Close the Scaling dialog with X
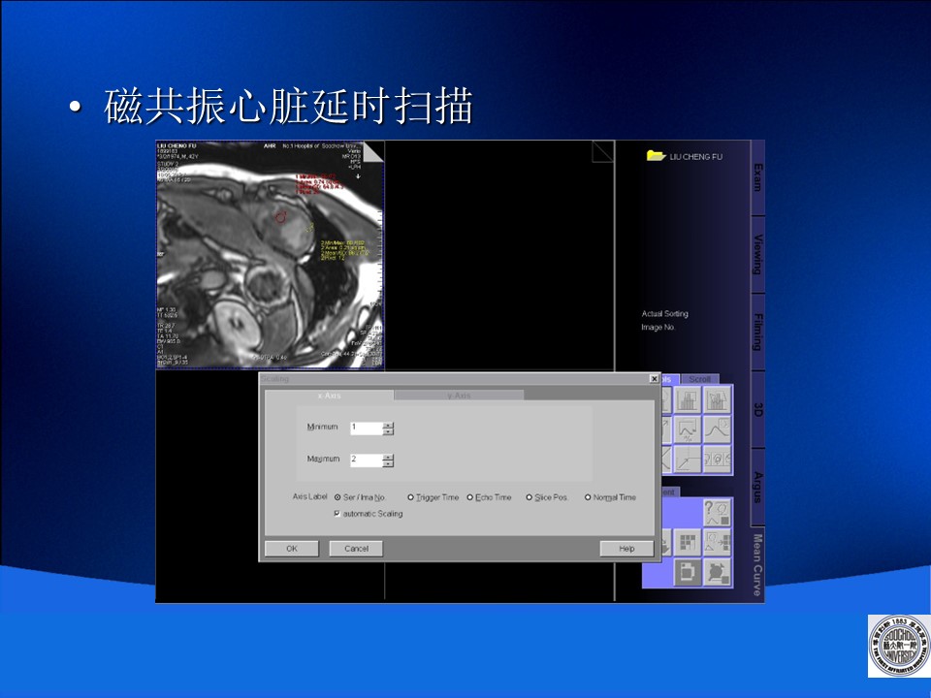Screen dimensions: 931x698 [x=654, y=379]
